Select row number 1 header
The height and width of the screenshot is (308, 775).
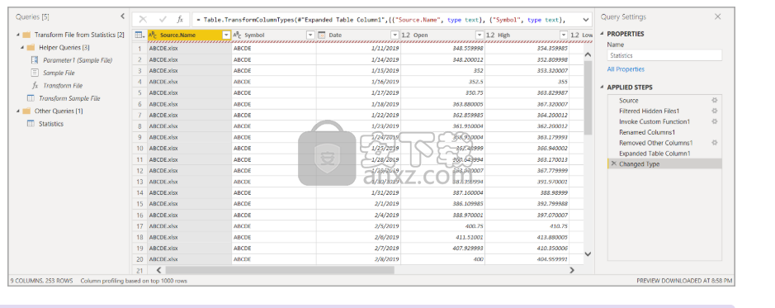click(139, 49)
